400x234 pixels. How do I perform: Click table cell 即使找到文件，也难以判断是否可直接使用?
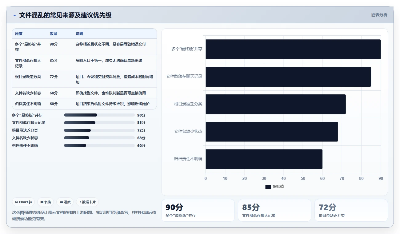tap(111, 93)
